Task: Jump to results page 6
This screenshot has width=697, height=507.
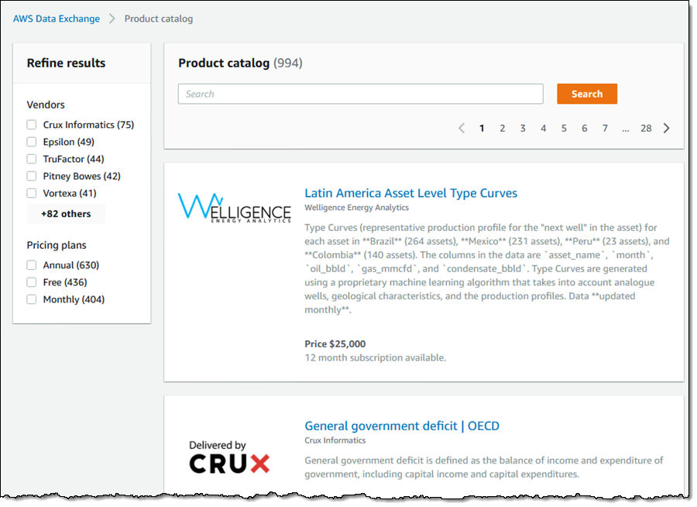Action: [585, 128]
